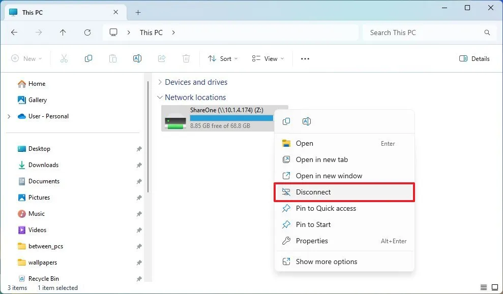
Task: Click the Rename icon in the context menu
Action: pos(306,121)
